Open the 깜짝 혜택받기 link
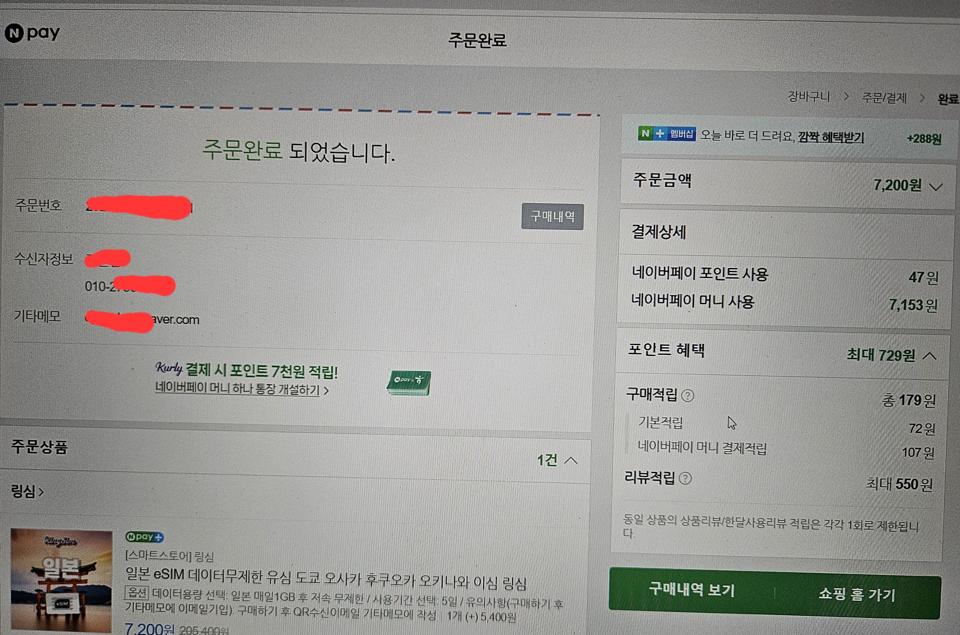 click(x=831, y=137)
